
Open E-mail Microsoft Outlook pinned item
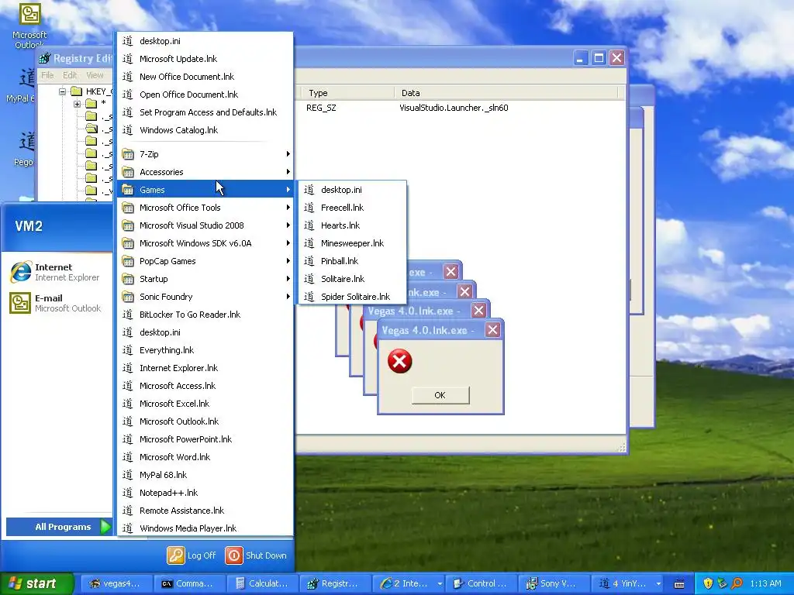pyautogui.click(x=57, y=303)
